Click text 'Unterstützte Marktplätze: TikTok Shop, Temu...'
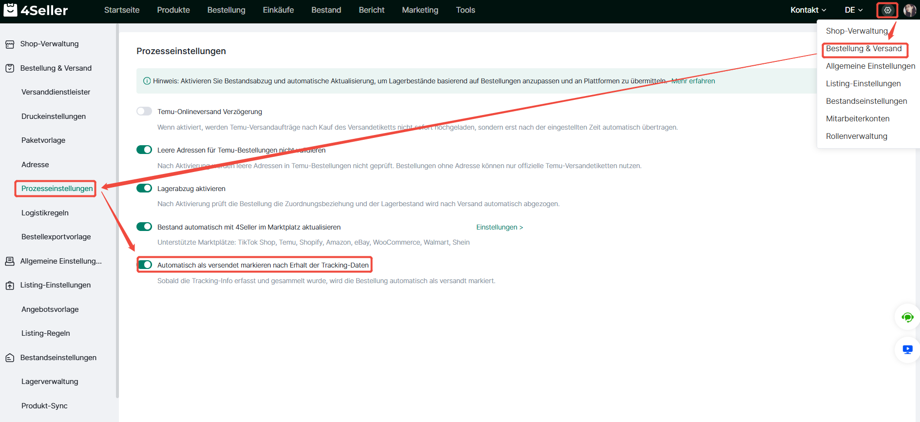This screenshot has width=920, height=422. pos(313,242)
